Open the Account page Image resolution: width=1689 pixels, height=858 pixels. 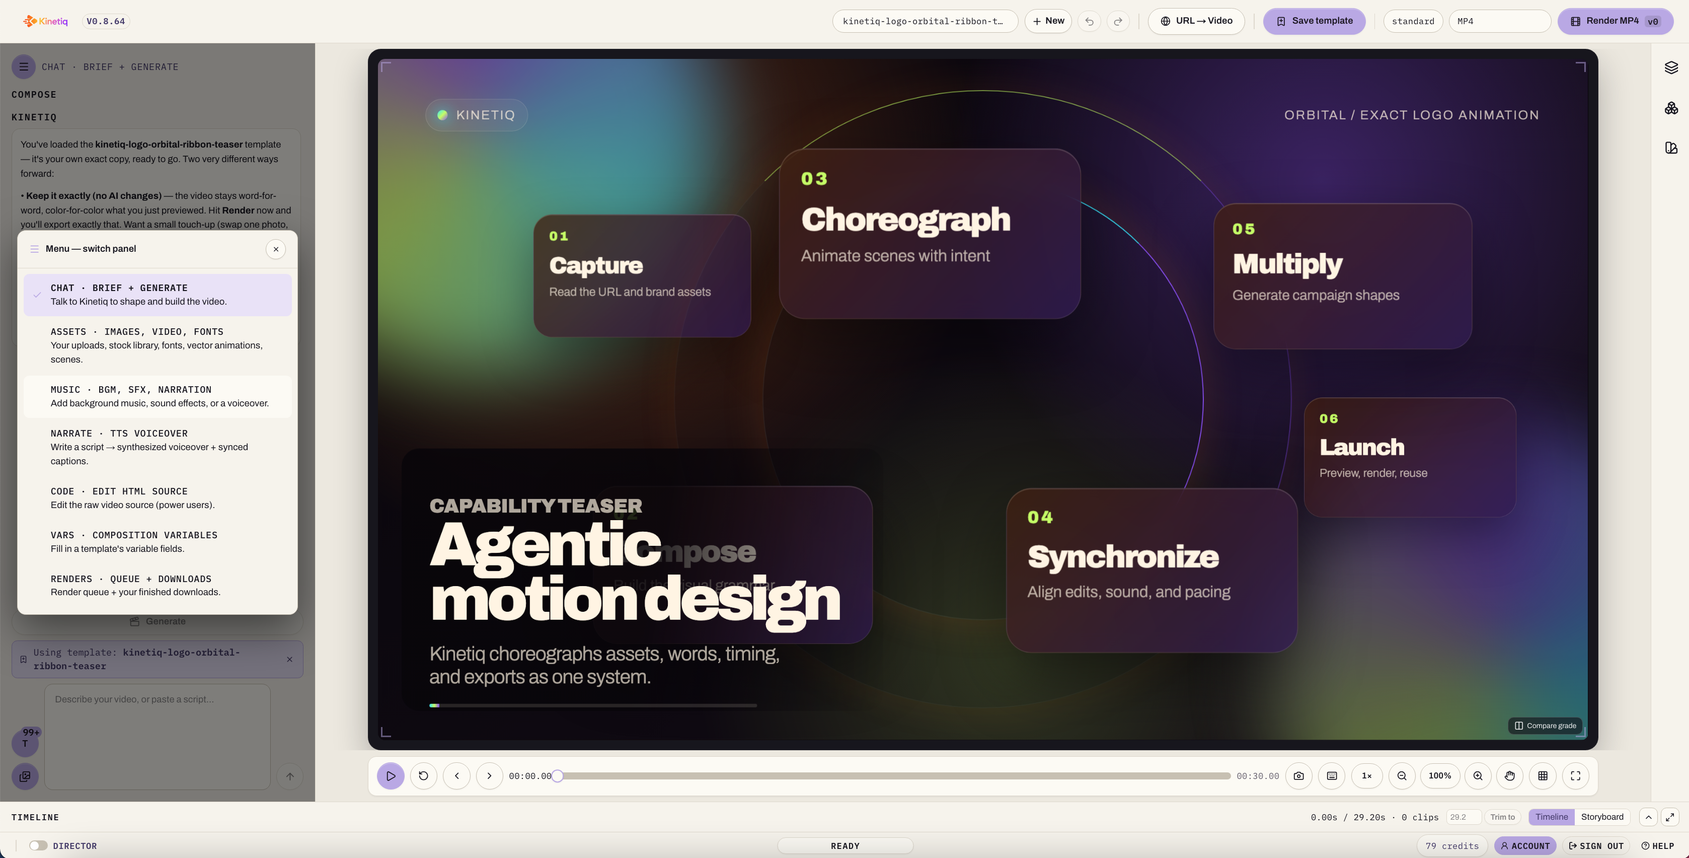1525,846
